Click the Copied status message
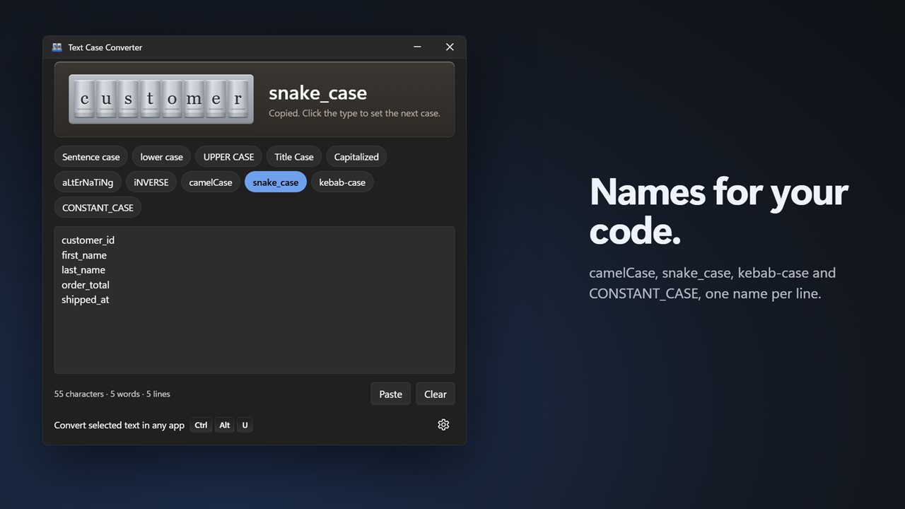905x509 pixels. pos(354,113)
